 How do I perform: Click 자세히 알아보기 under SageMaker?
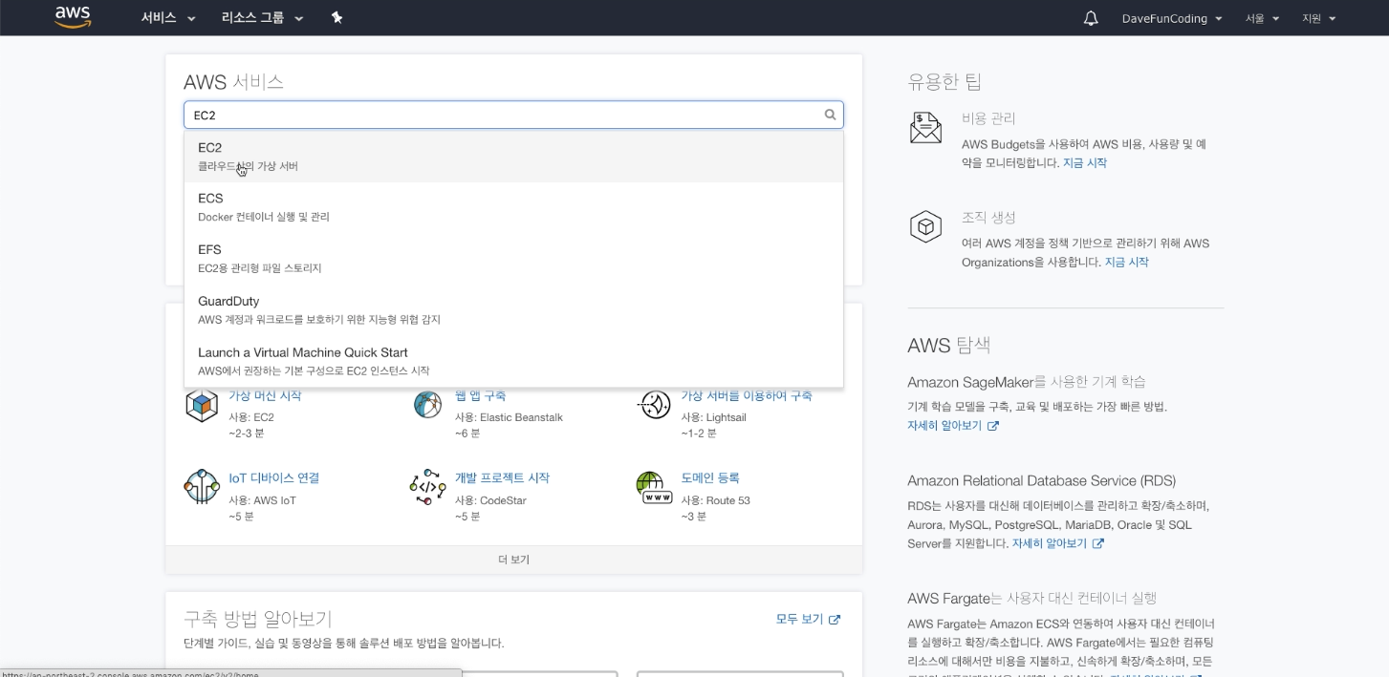point(944,426)
